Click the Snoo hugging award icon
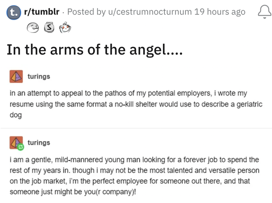The image size is (272, 203). [x=64, y=27]
